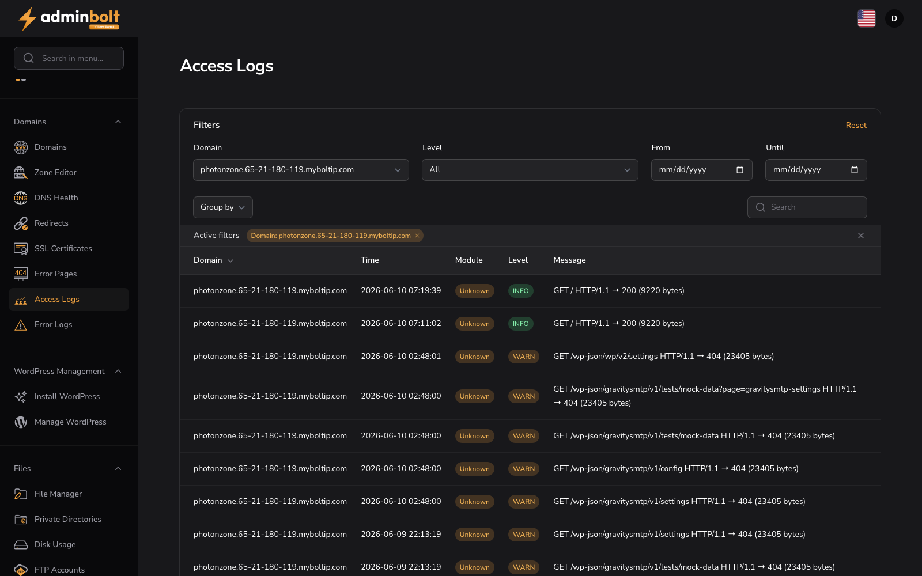Image resolution: width=922 pixels, height=576 pixels.
Task: Click the SSL Certificates icon
Action: coord(21,249)
